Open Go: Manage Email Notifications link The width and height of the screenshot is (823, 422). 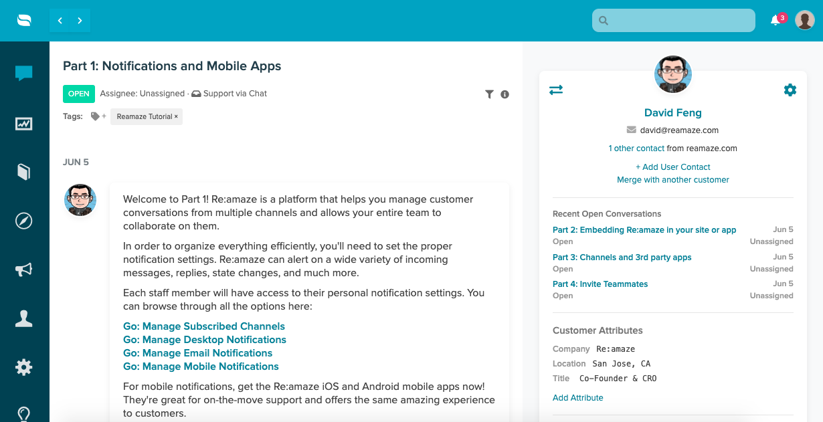pos(198,353)
